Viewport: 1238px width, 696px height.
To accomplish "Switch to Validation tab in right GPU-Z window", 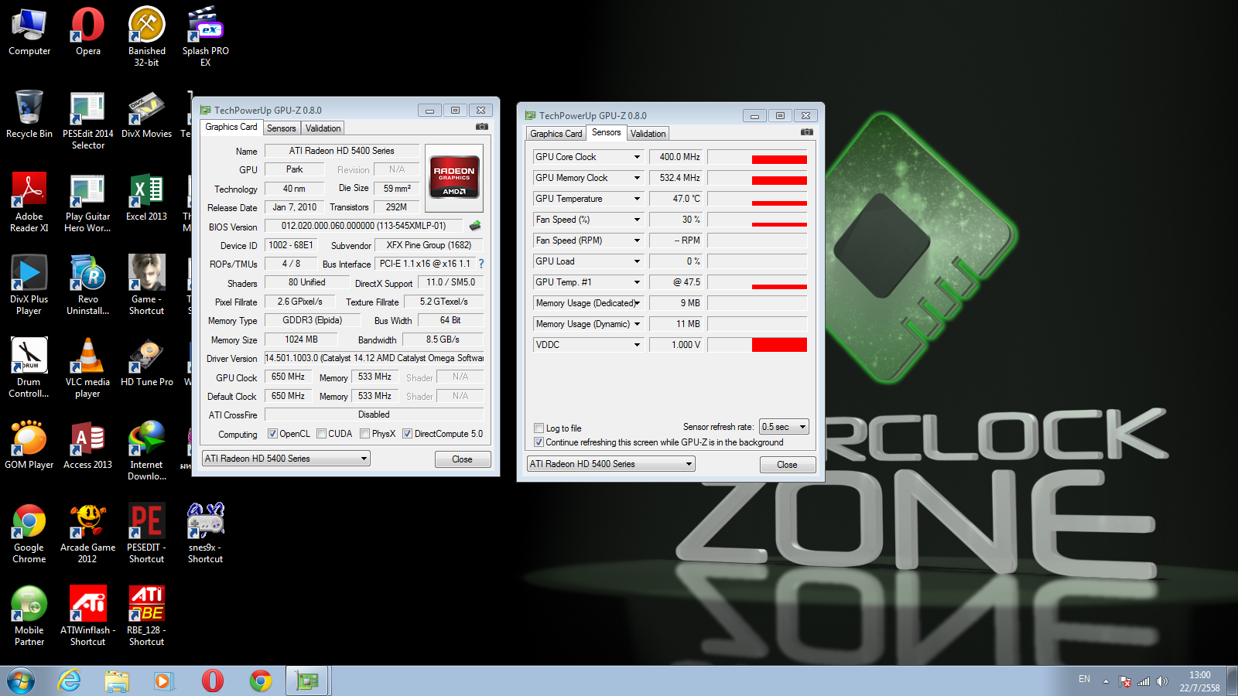I will click(648, 134).
